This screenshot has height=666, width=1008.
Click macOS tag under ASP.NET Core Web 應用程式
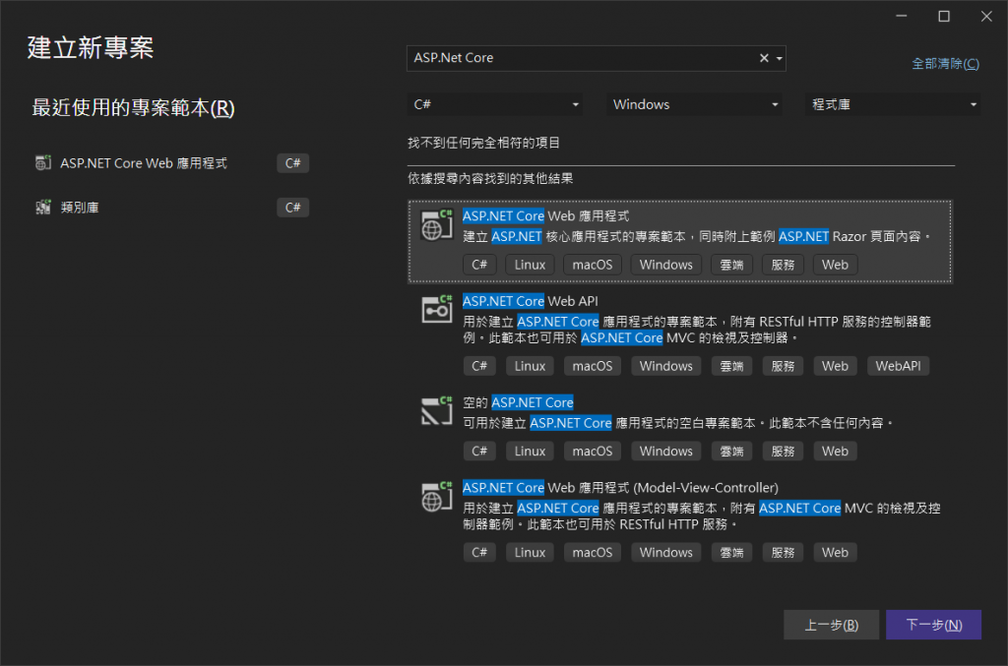[593, 265]
